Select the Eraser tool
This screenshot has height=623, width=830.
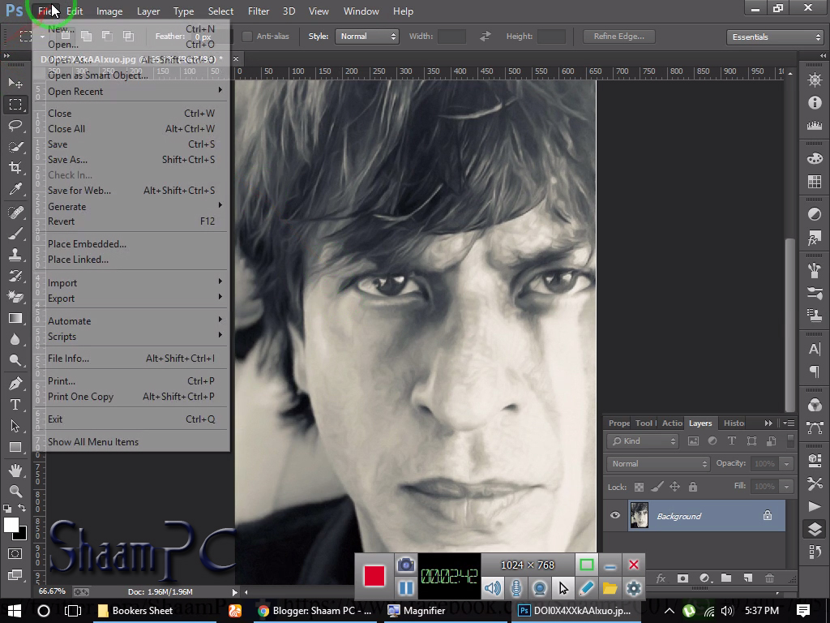(x=15, y=297)
